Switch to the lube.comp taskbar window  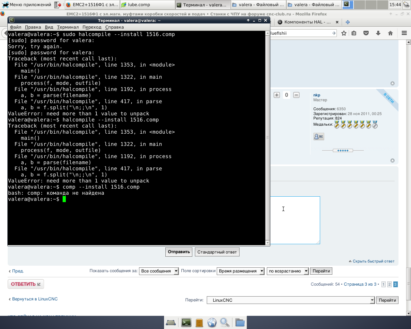point(147,5)
